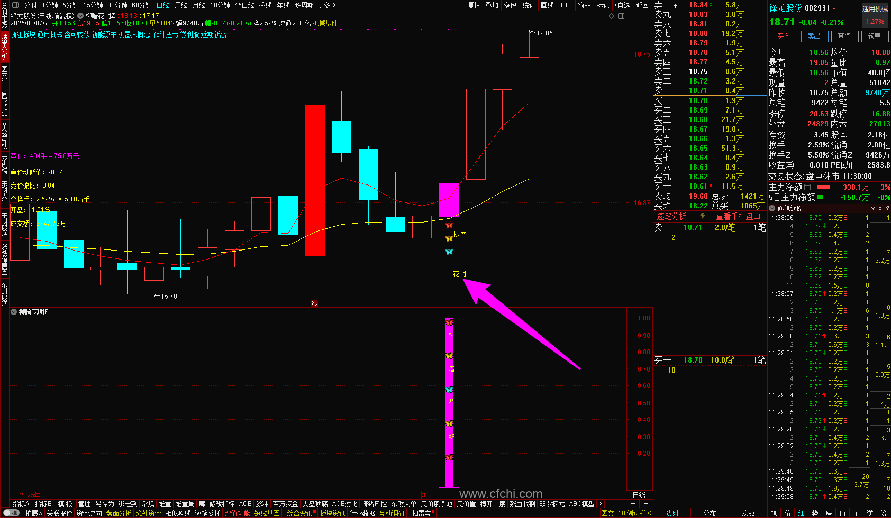The image size is (891, 518).
Task: Click the 日线 period label below the chart axis
Action: 639,495
